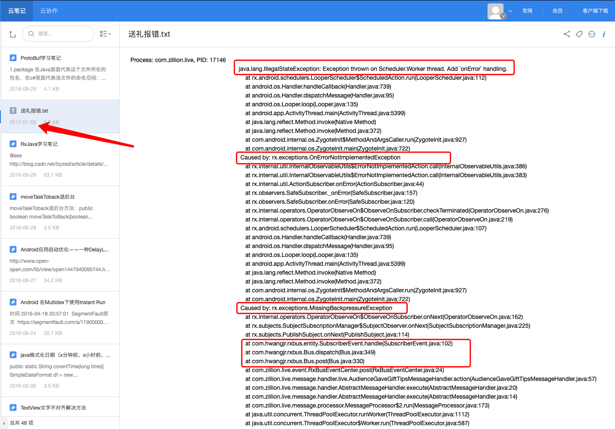615x429 pixels.
Task: Click the 送礼报错.txt text file icon
Action: point(13,111)
